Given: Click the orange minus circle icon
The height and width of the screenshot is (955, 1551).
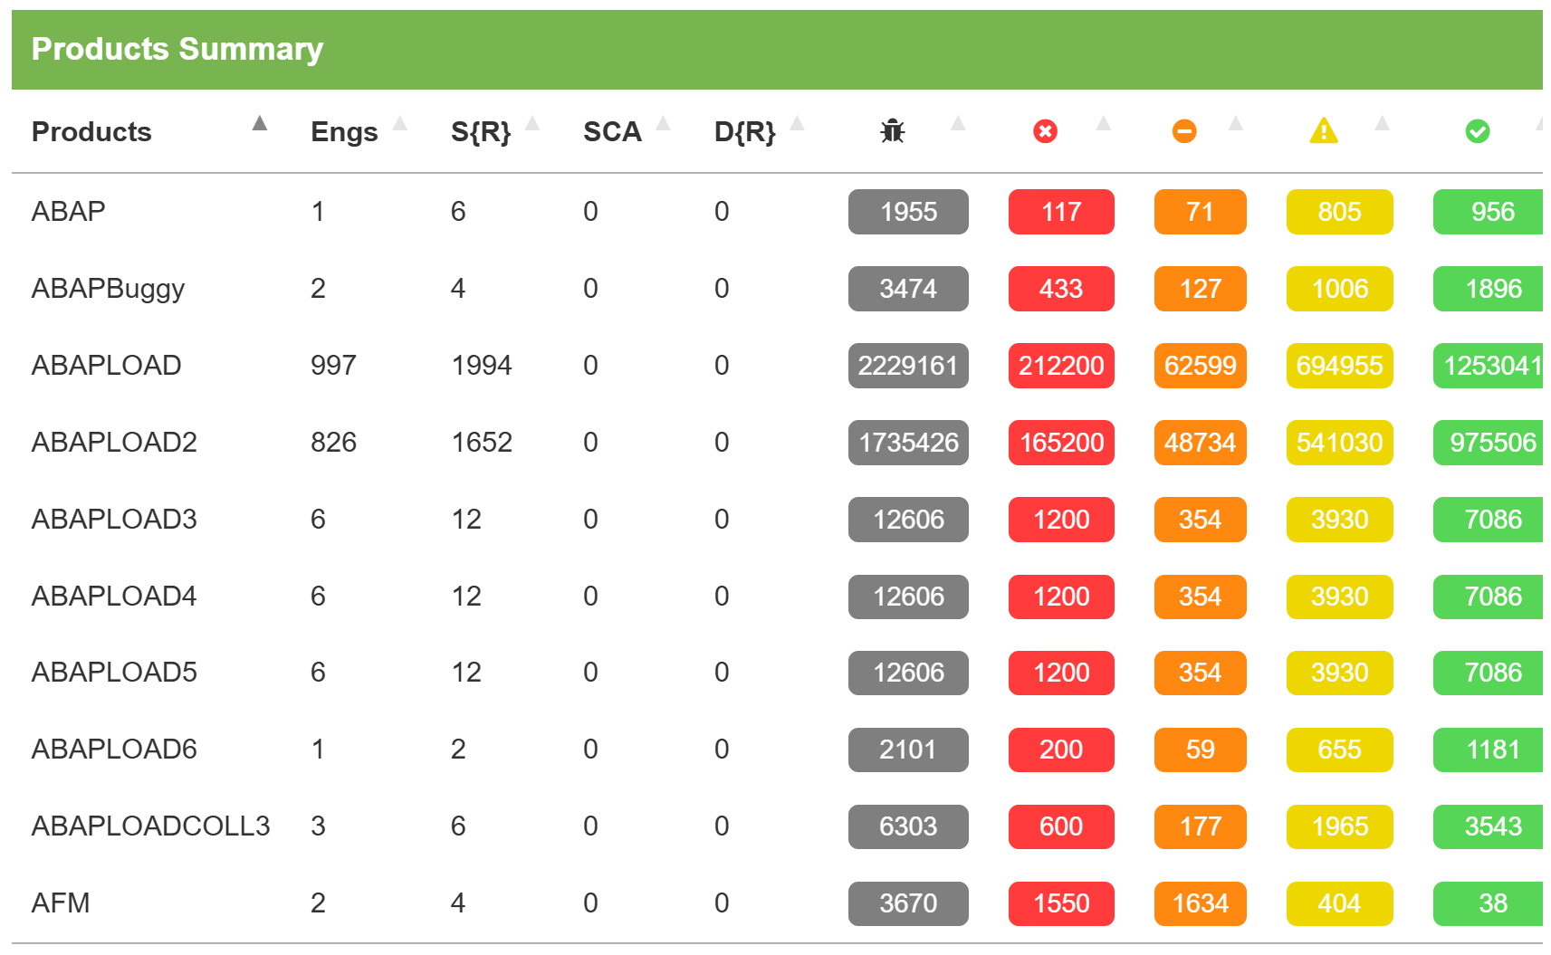Looking at the screenshot, I should (x=1183, y=131).
